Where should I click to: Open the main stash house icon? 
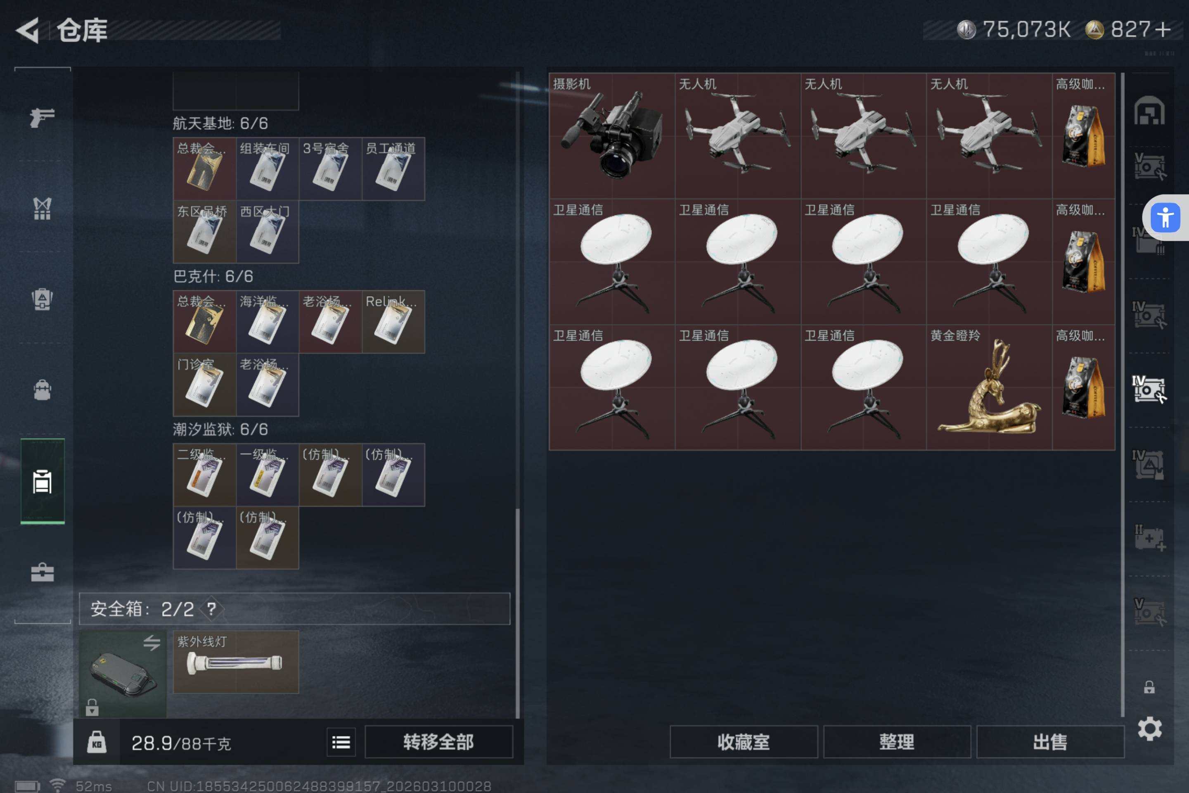point(1149,111)
